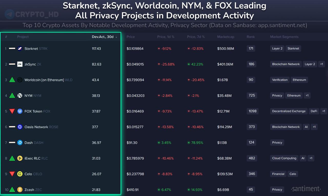Click the iExec RLC logo icon
Image resolution: width=328 pixels, height=196 pixels.
pos(20,158)
